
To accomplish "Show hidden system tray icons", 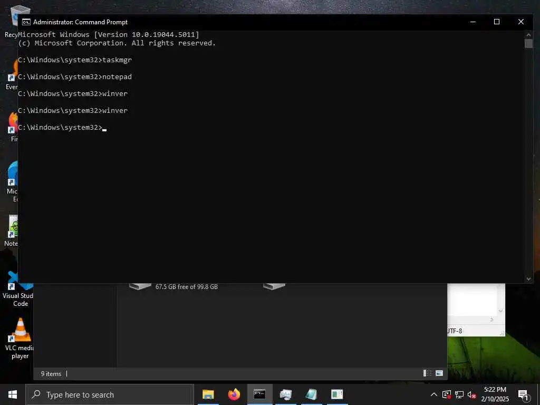I will pyautogui.click(x=434, y=394).
